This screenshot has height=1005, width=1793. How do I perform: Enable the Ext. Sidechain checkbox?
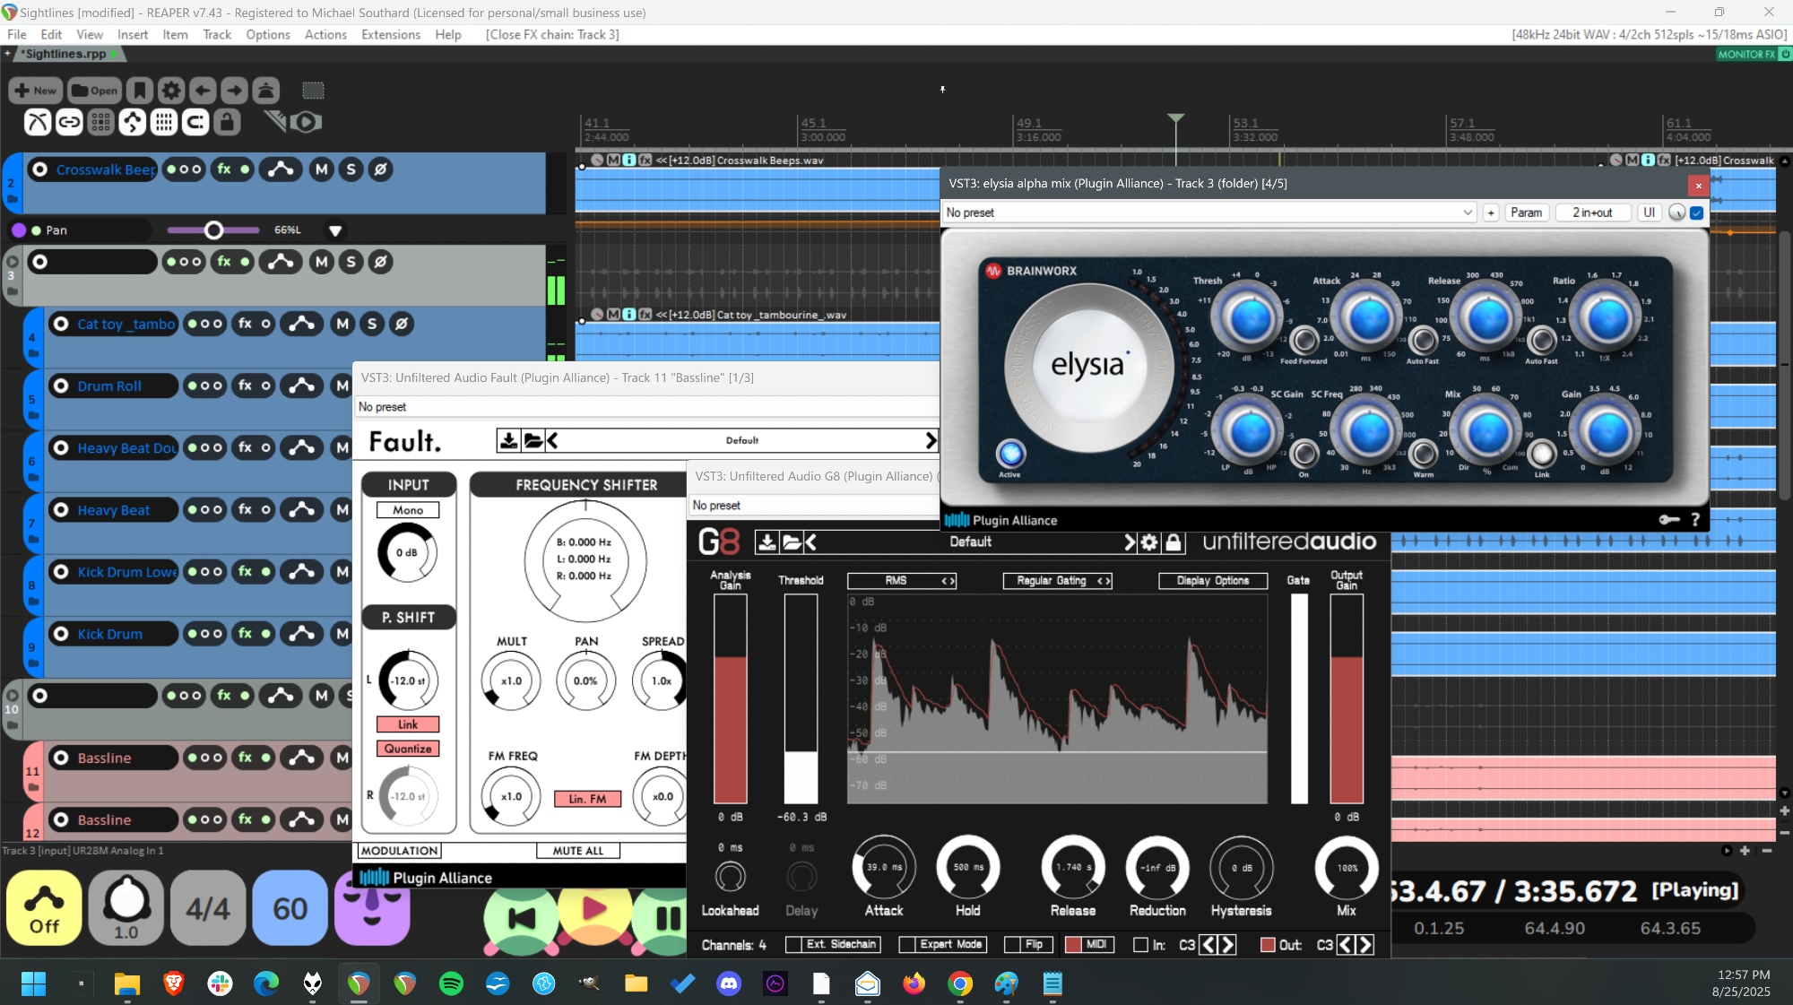click(793, 945)
